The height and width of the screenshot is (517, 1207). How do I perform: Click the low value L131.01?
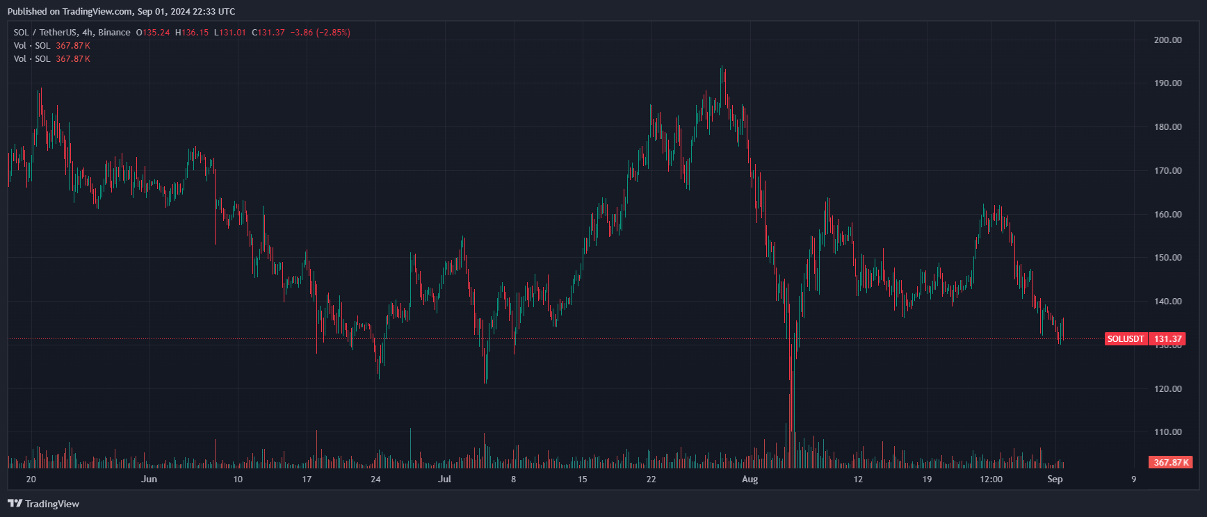[x=230, y=33]
